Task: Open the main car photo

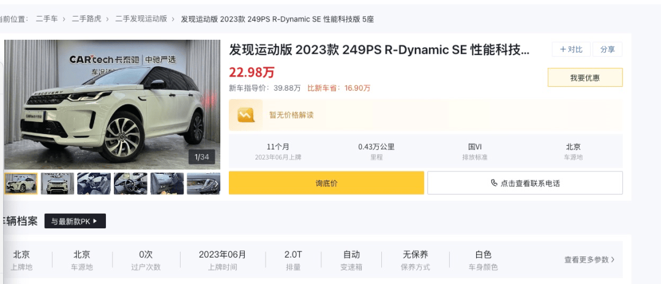Action: [112, 104]
